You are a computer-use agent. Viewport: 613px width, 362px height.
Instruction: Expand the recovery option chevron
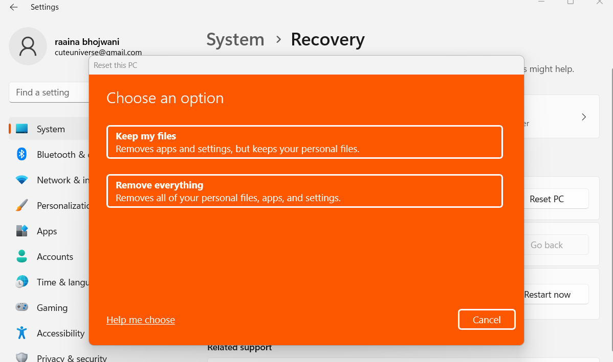(x=584, y=117)
